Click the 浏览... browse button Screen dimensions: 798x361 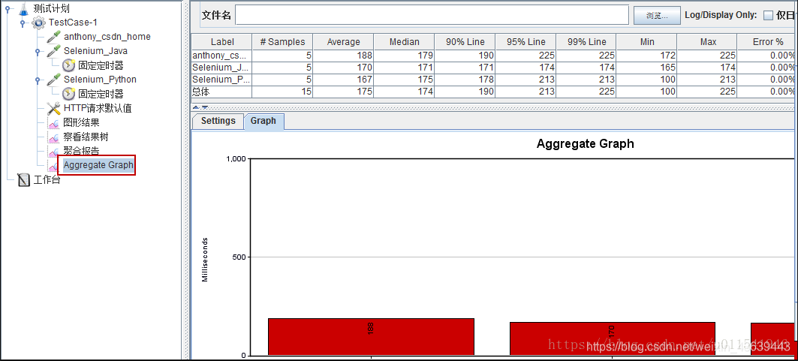[657, 15]
